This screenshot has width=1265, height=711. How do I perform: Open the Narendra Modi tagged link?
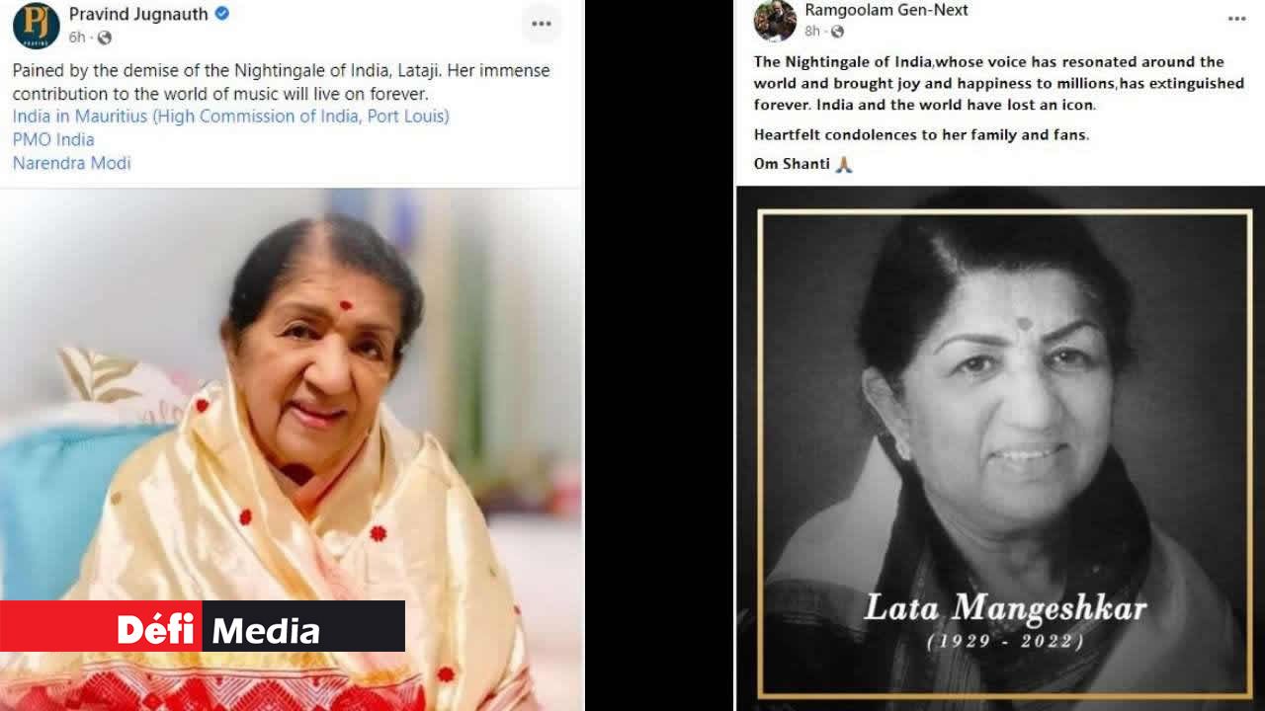point(72,163)
